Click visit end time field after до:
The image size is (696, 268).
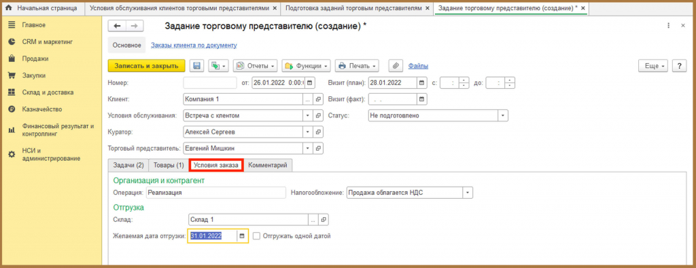[495, 82]
